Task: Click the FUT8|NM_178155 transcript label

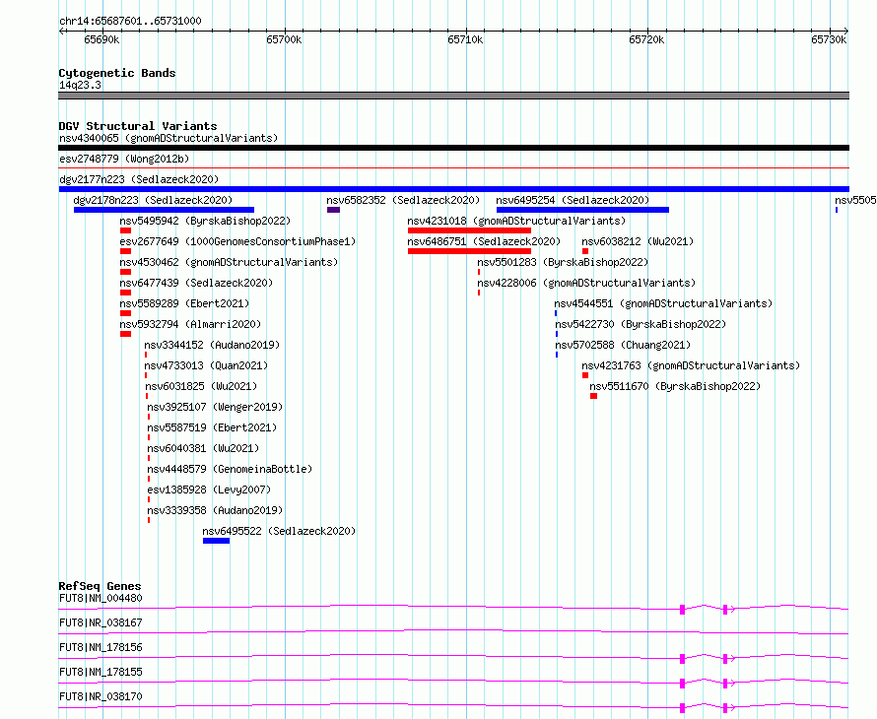Action: (x=101, y=672)
